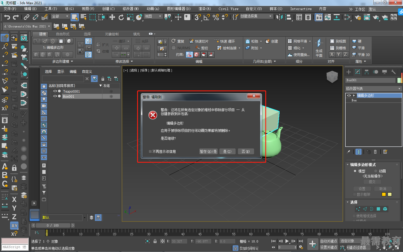Click the 否(N) button in warning dialog

click(x=246, y=151)
